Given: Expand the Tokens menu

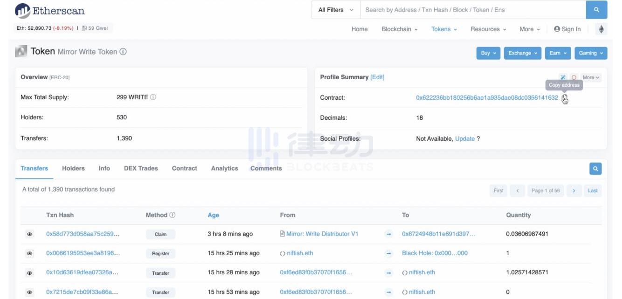Looking at the screenshot, I should coord(444,29).
